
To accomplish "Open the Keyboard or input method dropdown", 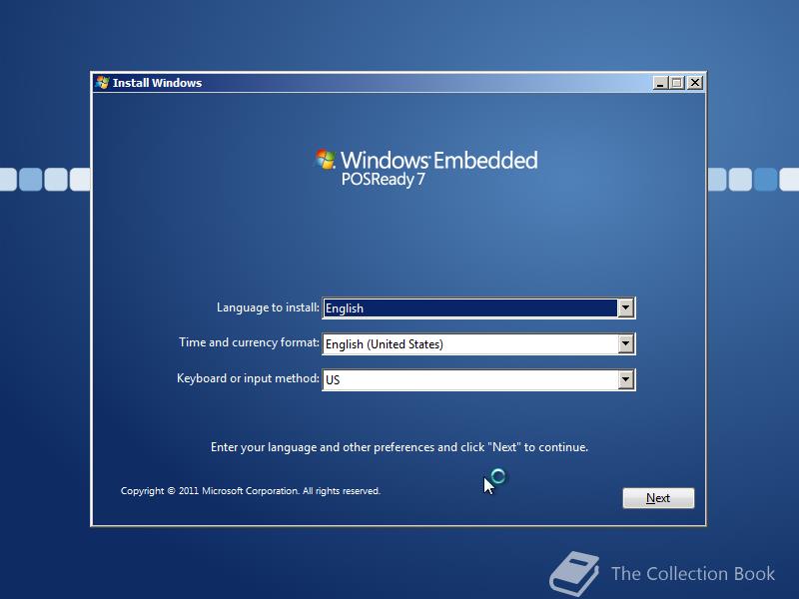I will [x=625, y=379].
